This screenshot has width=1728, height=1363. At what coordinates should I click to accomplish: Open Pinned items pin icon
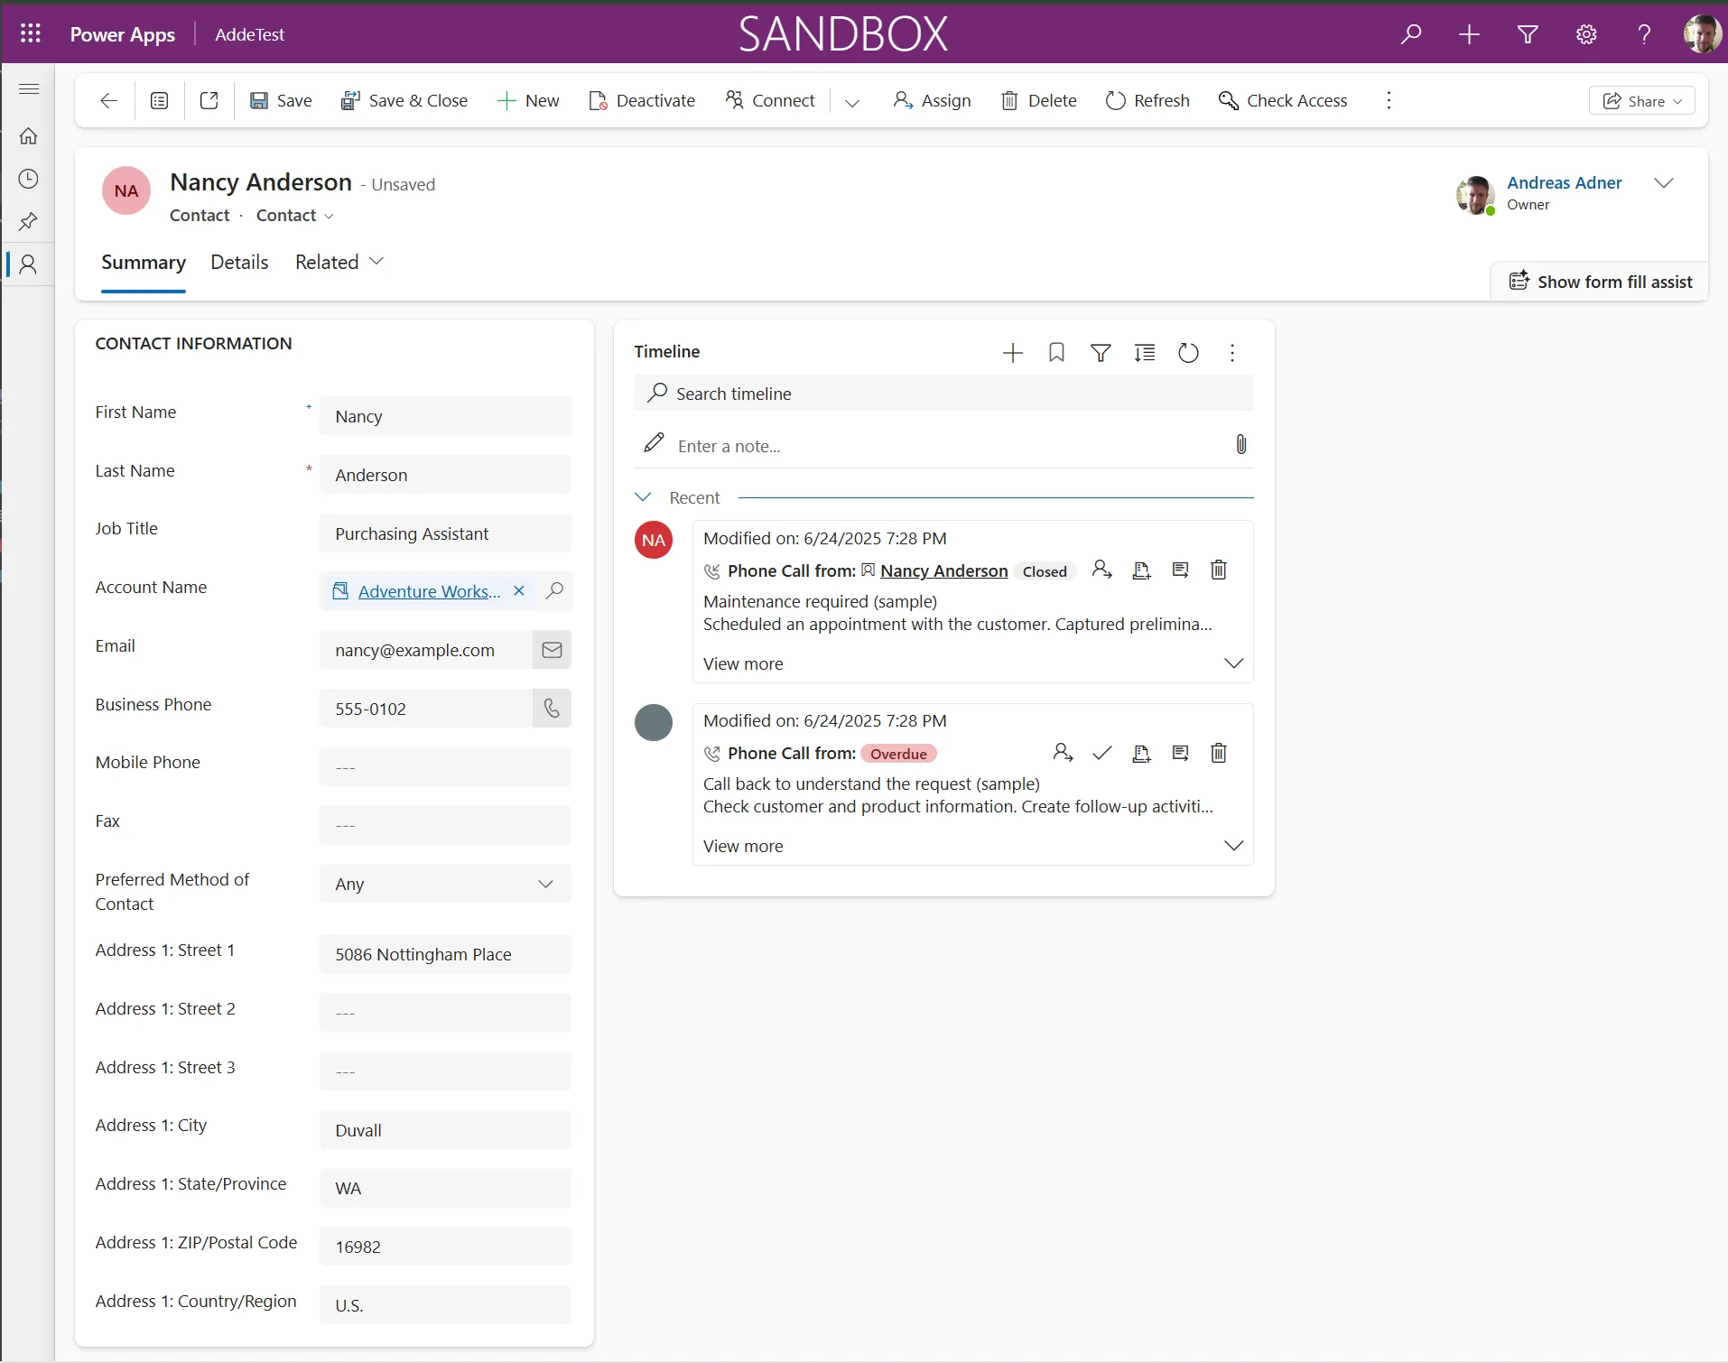(29, 221)
